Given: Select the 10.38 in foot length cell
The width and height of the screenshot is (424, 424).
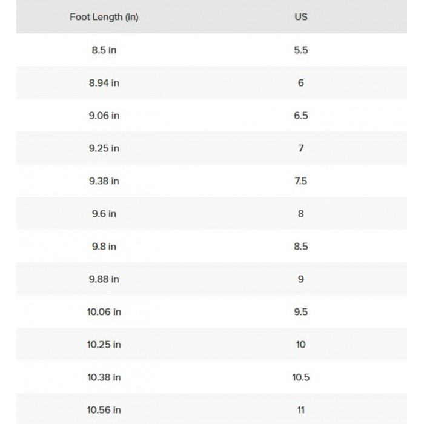Looking at the screenshot, I should (104, 377).
